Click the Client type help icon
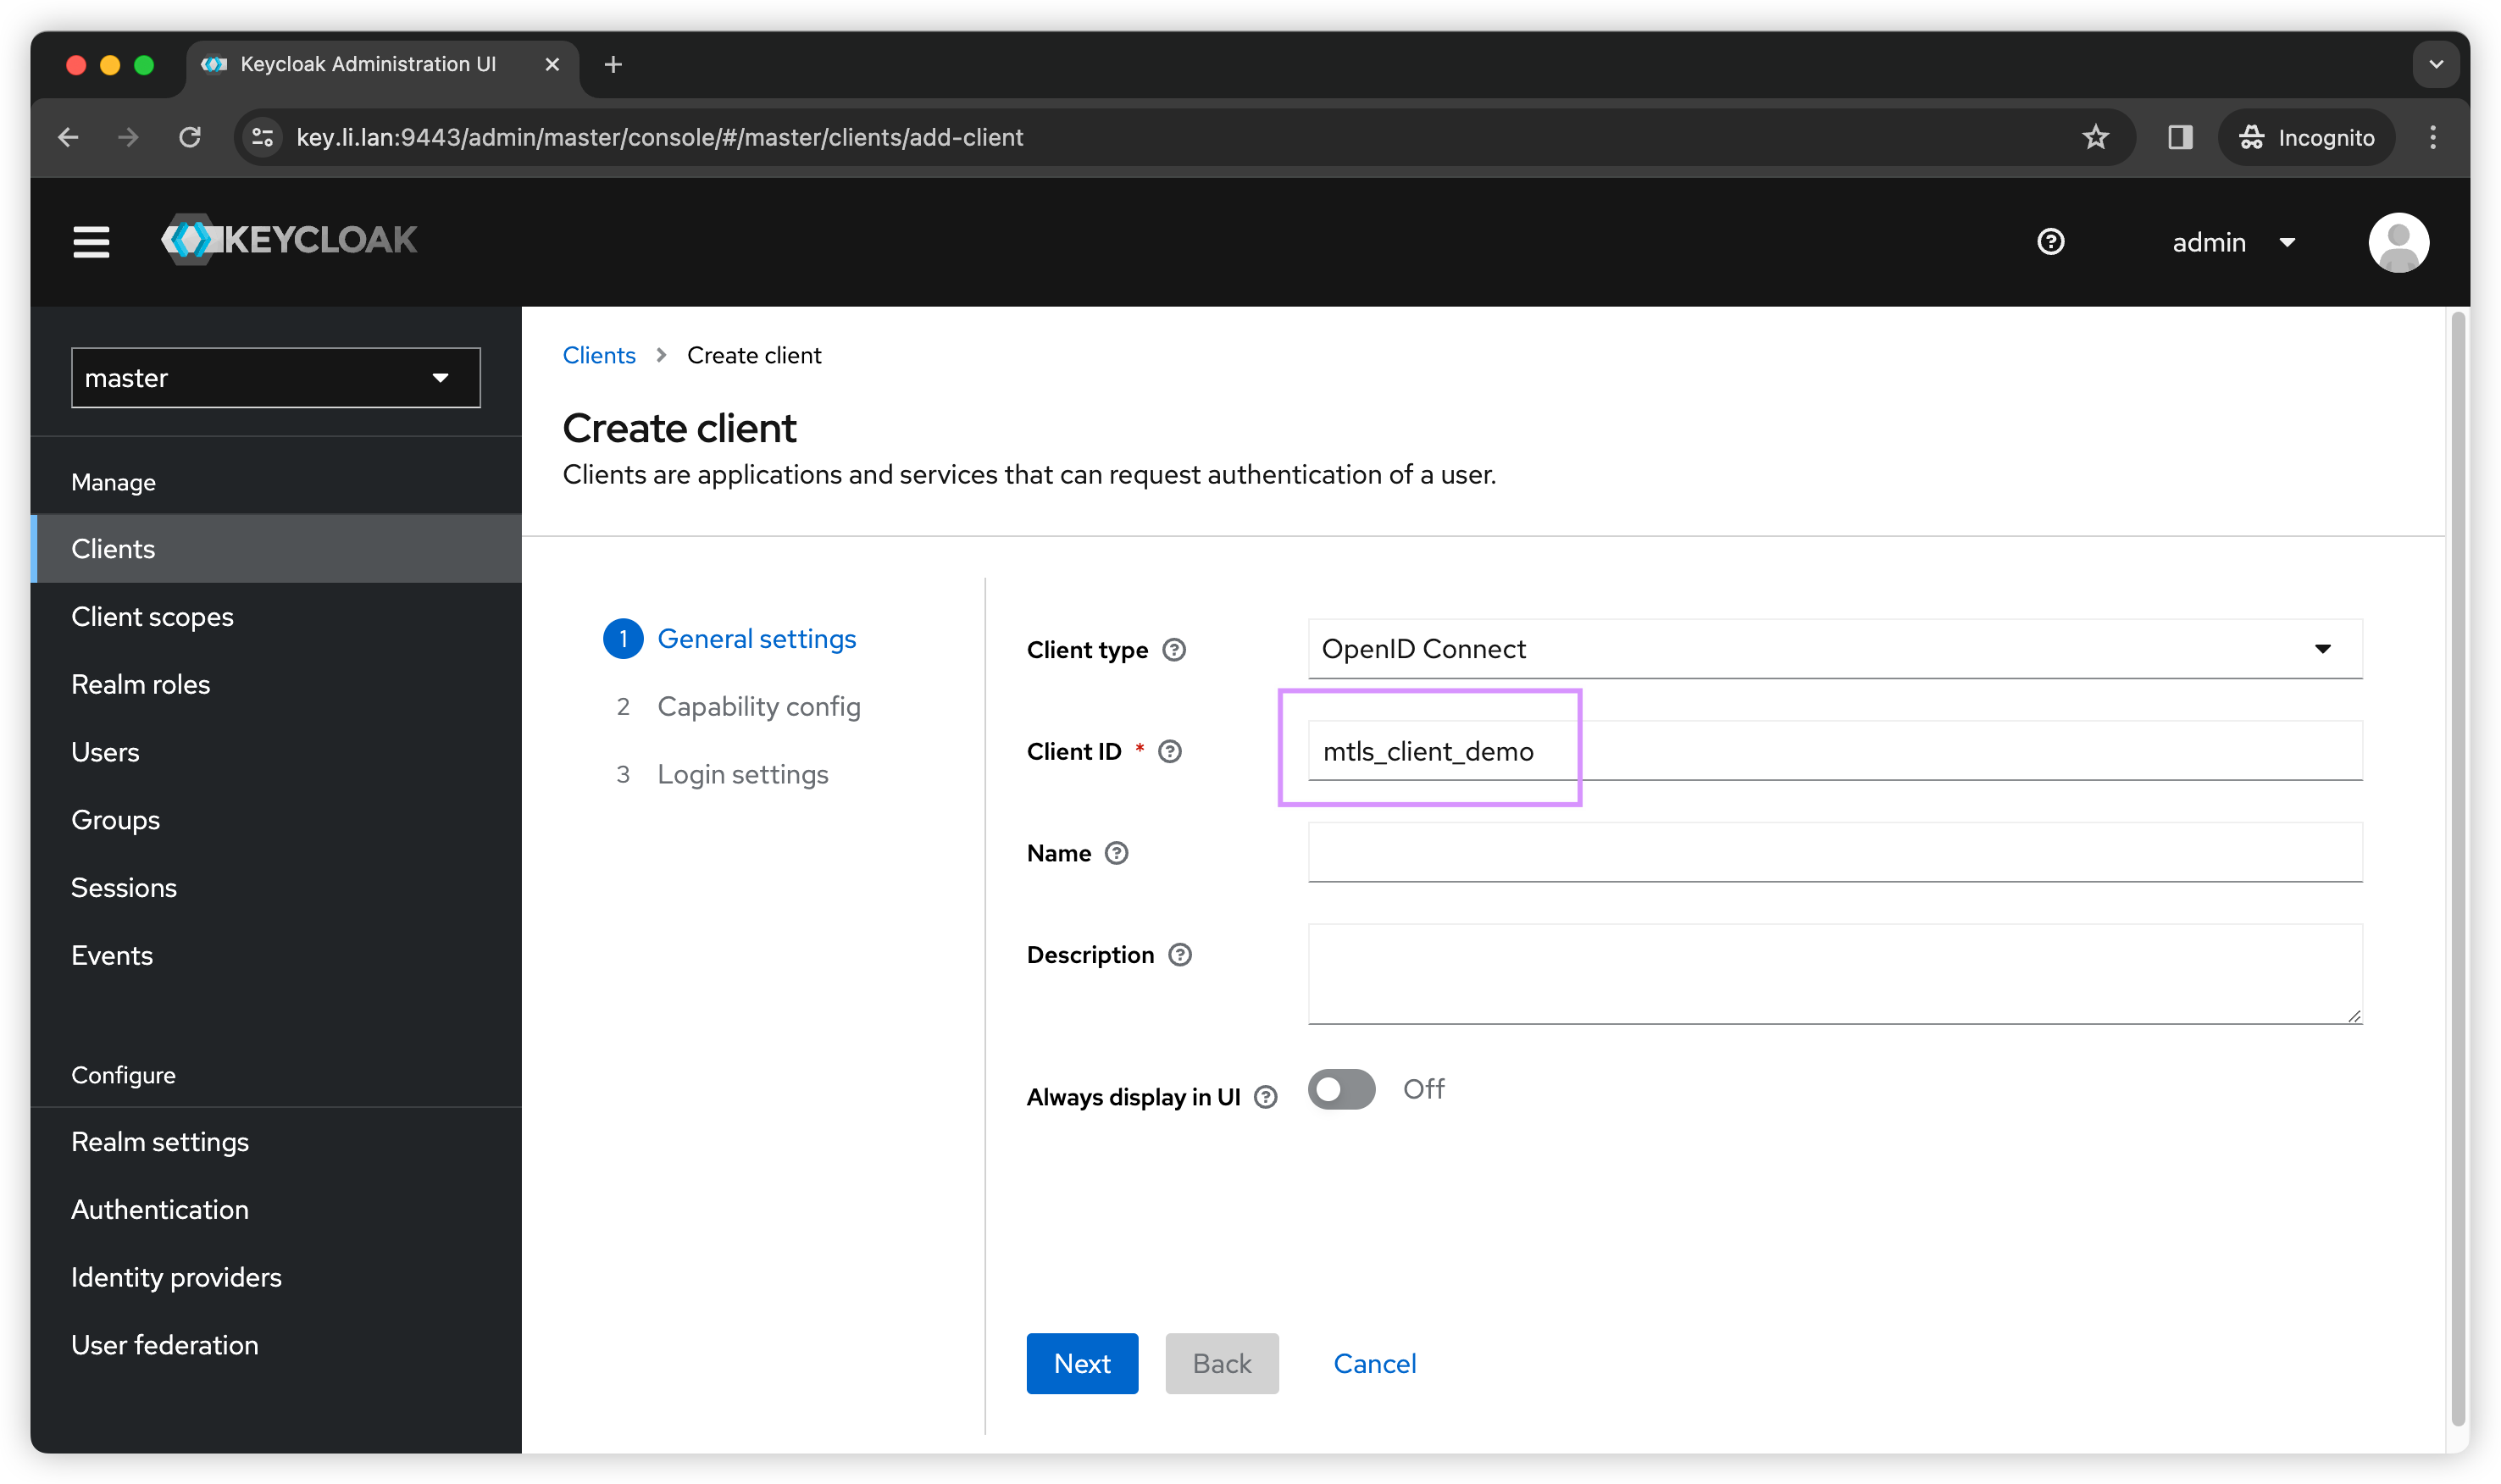The width and height of the screenshot is (2501, 1484). (x=1174, y=650)
